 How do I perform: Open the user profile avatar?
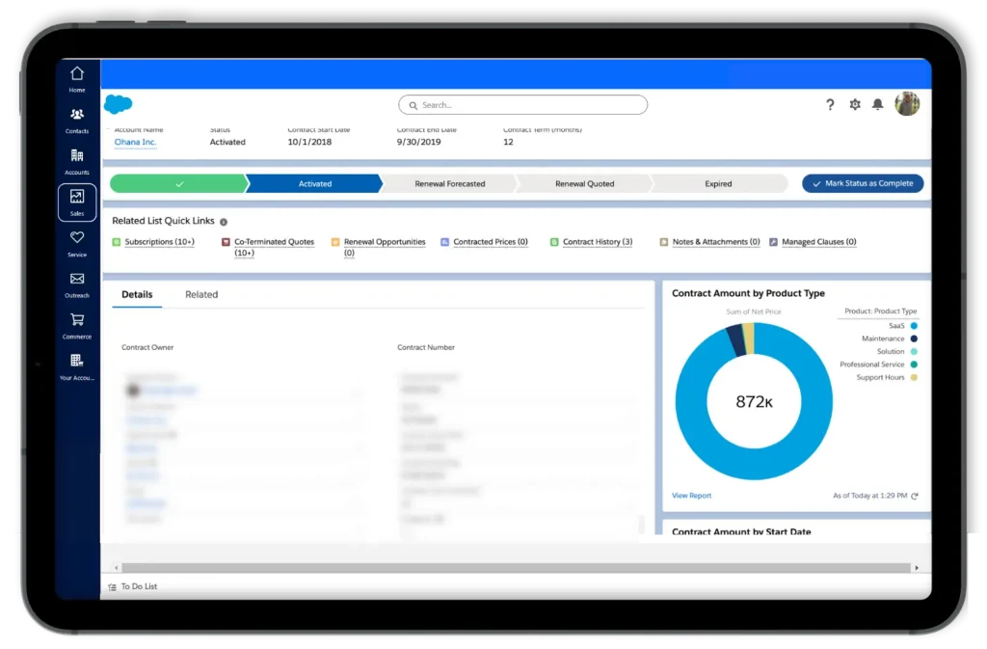point(907,104)
